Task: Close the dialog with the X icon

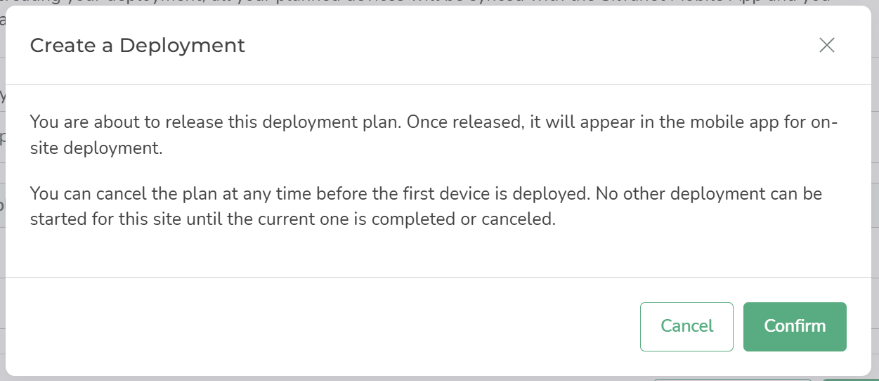Action: click(827, 46)
